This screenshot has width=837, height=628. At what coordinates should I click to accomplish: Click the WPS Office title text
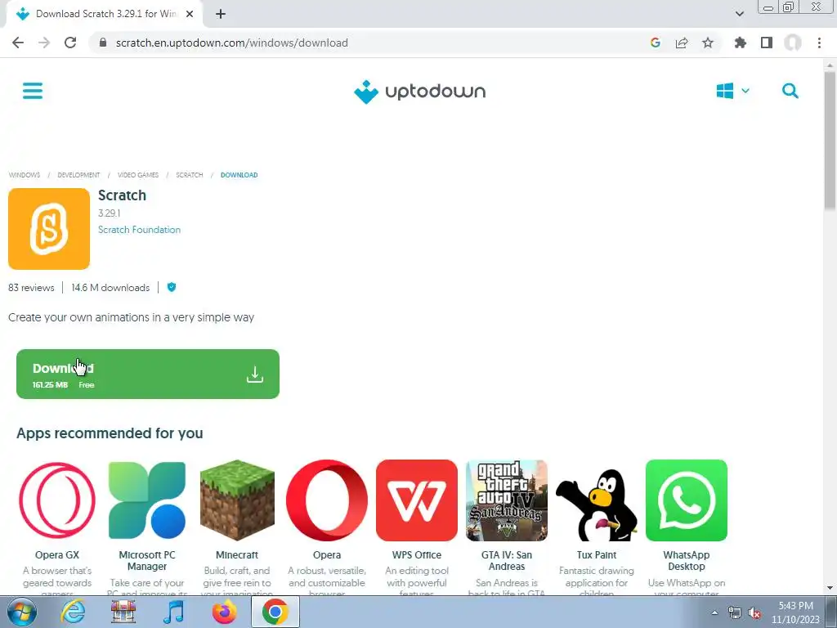[x=417, y=555]
